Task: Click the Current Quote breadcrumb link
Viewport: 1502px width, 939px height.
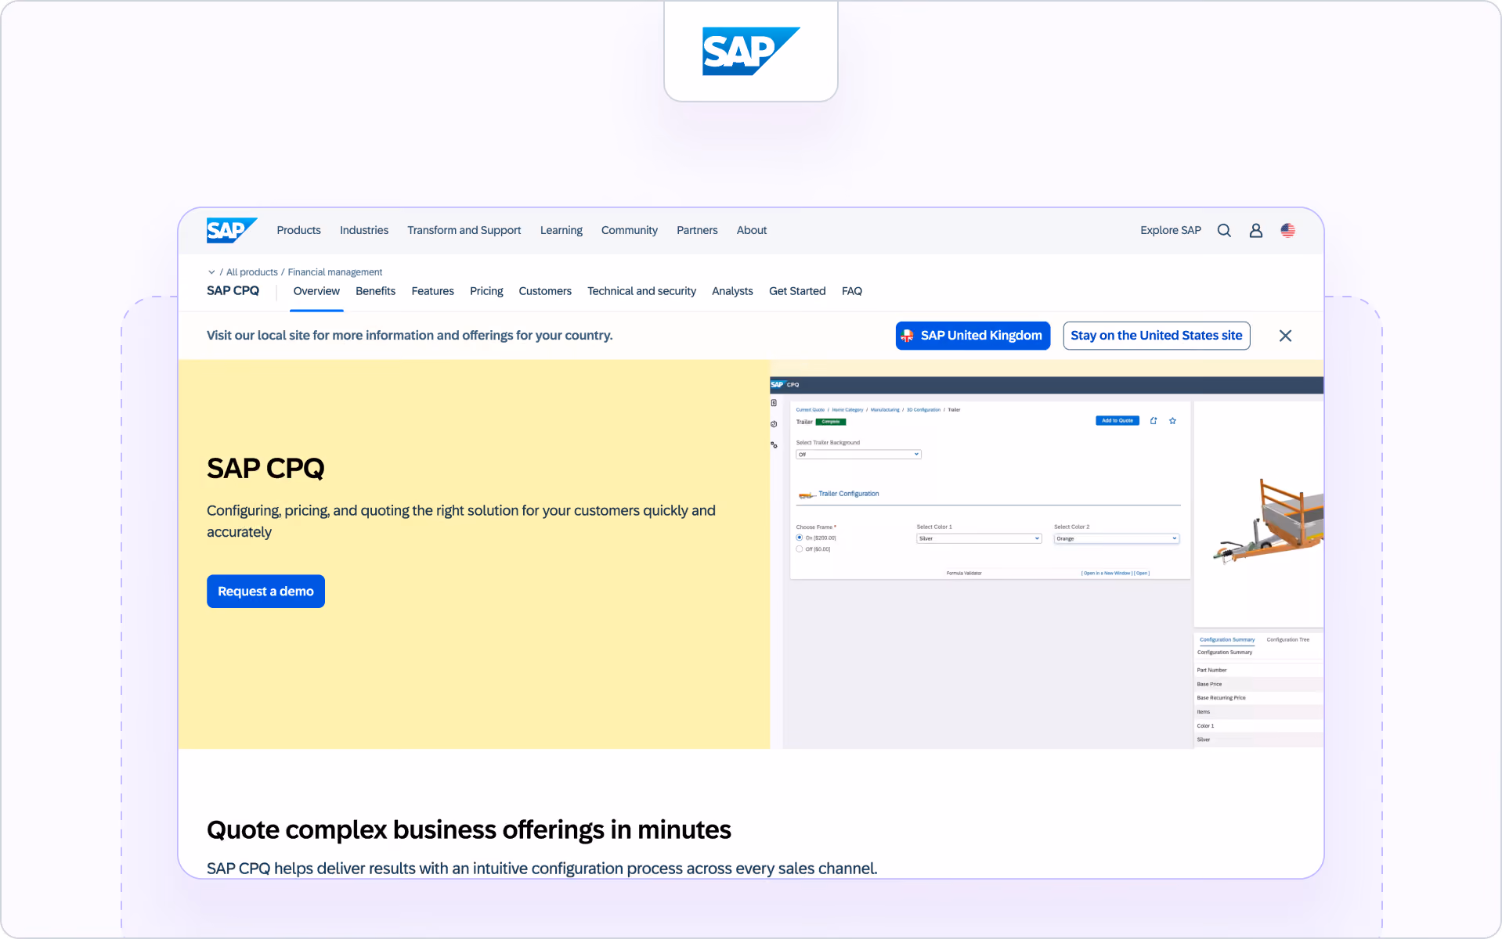Action: pyautogui.click(x=811, y=410)
